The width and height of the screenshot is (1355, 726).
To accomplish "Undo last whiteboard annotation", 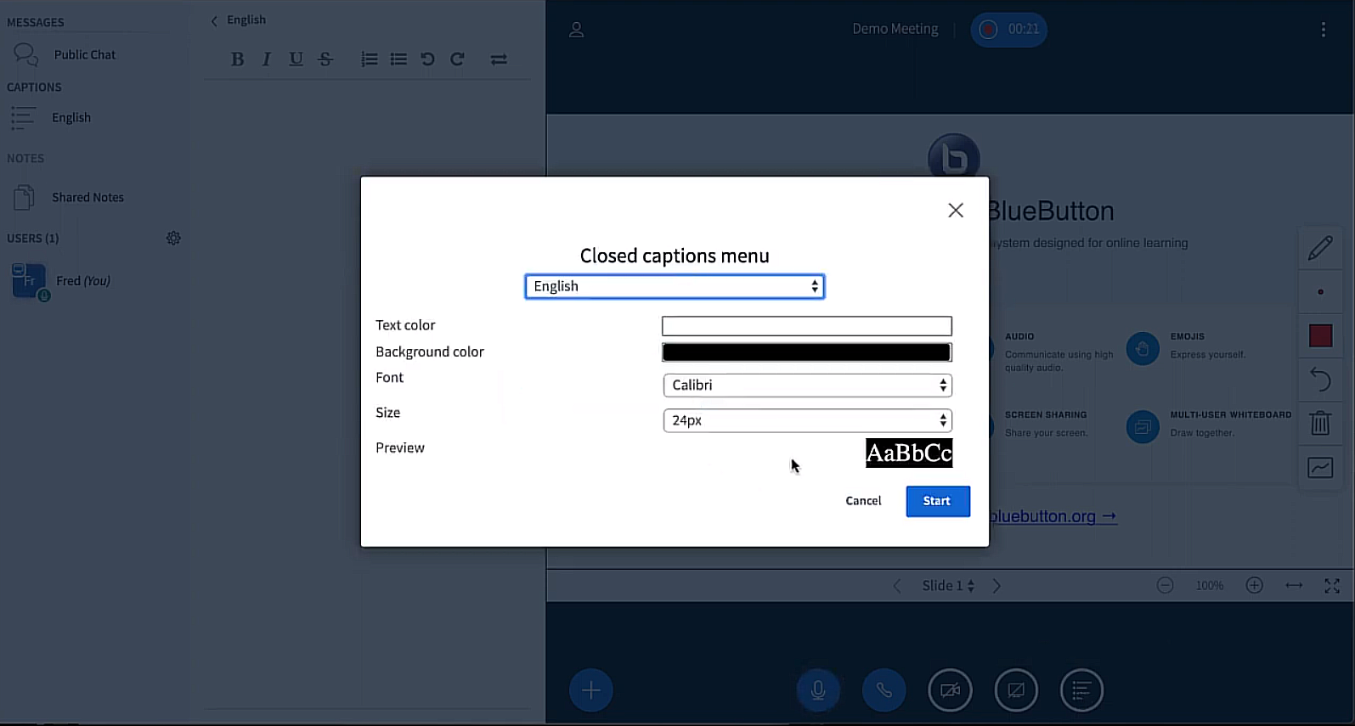I will [x=1320, y=379].
